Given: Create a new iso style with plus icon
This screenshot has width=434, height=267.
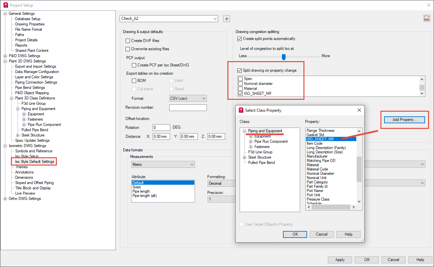Looking at the screenshot, I should 226,19.
